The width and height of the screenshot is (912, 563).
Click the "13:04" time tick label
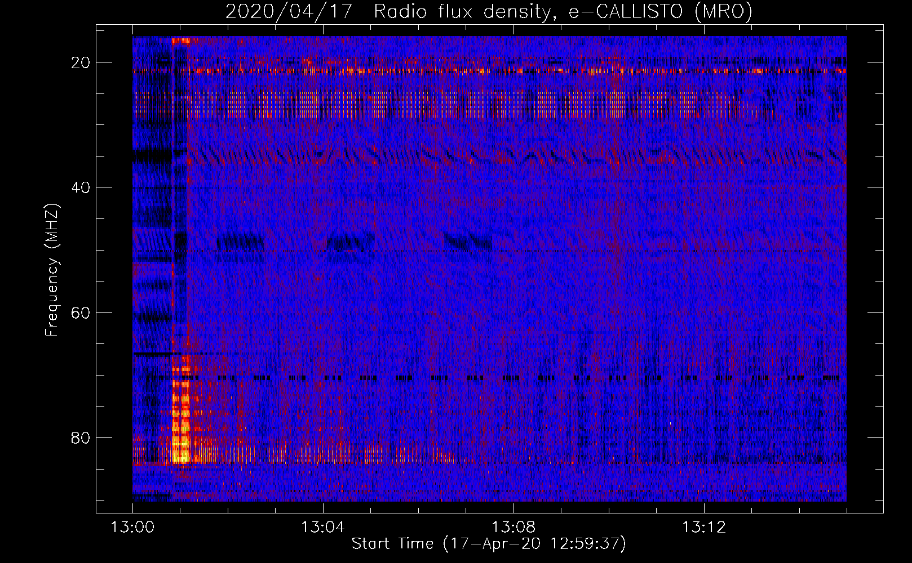click(x=323, y=528)
